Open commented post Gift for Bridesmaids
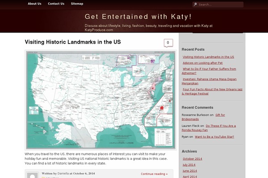 coord(203,117)
